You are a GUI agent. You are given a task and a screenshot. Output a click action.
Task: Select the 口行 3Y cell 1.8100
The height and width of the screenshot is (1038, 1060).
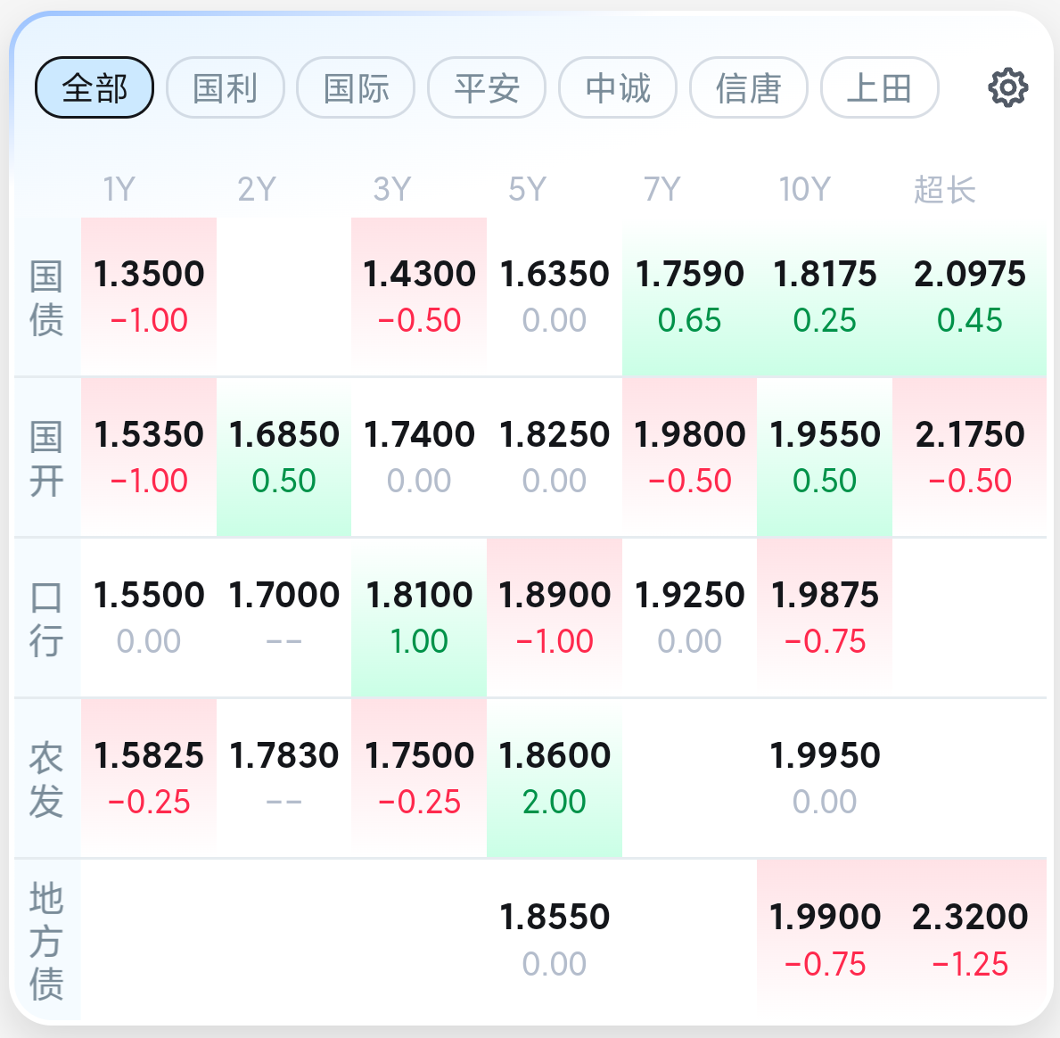tap(419, 617)
